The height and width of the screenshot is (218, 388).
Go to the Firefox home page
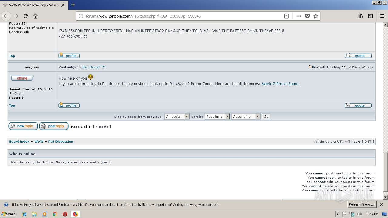35,16
